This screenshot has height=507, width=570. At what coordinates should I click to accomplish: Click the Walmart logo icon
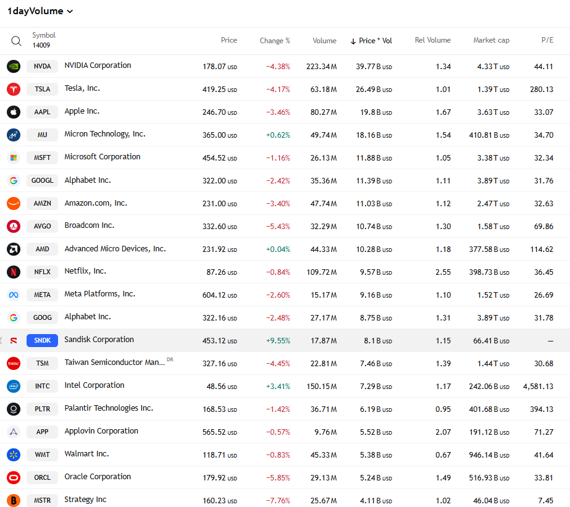[14, 455]
